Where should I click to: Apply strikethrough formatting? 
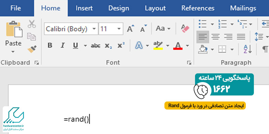coord(95,46)
